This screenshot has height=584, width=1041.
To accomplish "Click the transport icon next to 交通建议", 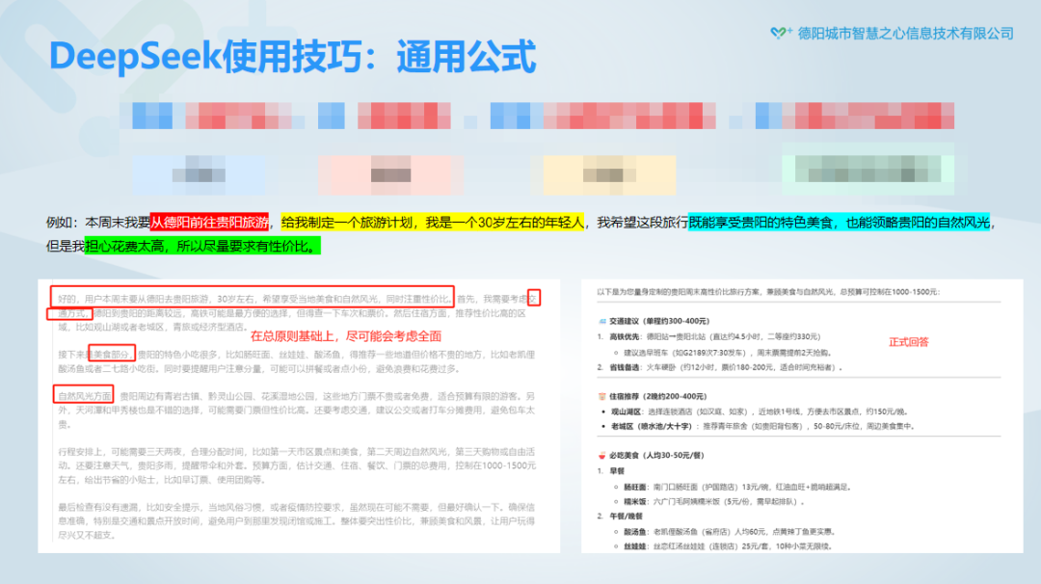I will point(602,321).
